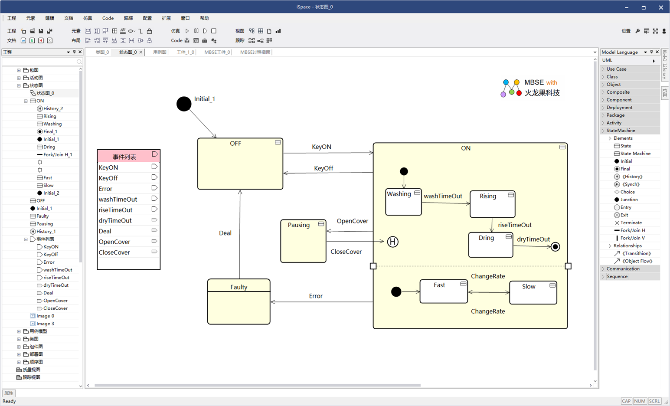Close the 工程 project panel

coord(80,52)
